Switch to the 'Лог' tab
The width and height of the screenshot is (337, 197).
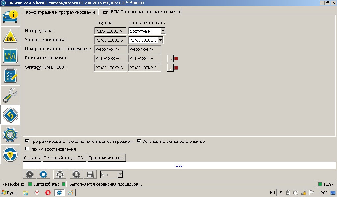104,12
